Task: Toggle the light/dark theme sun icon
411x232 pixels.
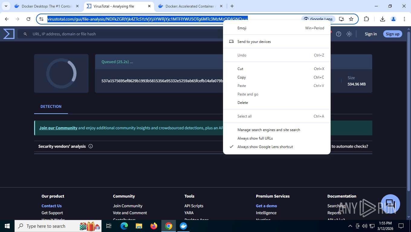Action: (349, 34)
